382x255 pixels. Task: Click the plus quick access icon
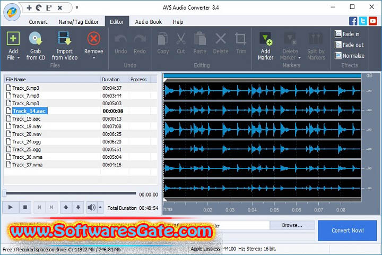pyautogui.click(x=29, y=8)
